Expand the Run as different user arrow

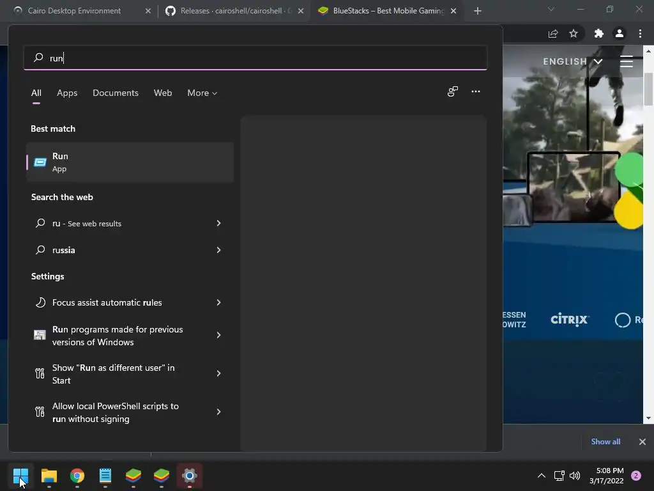point(218,373)
